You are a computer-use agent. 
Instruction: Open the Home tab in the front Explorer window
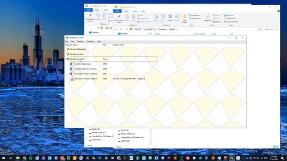tap(126, 11)
